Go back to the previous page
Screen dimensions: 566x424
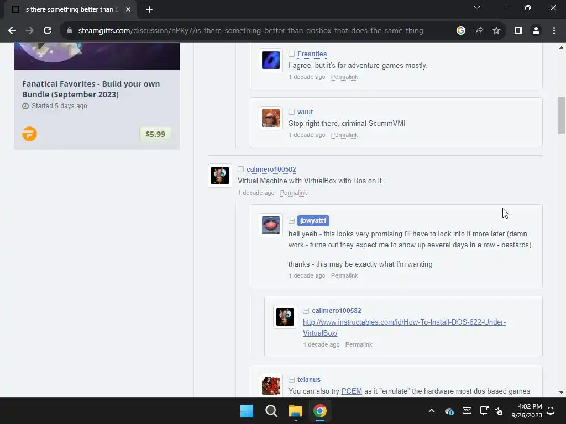coord(12,31)
